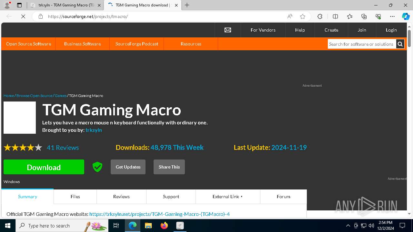Open the Favorites list icon
This screenshot has height=232, width=413.
pyautogui.click(x=350, y=16)
